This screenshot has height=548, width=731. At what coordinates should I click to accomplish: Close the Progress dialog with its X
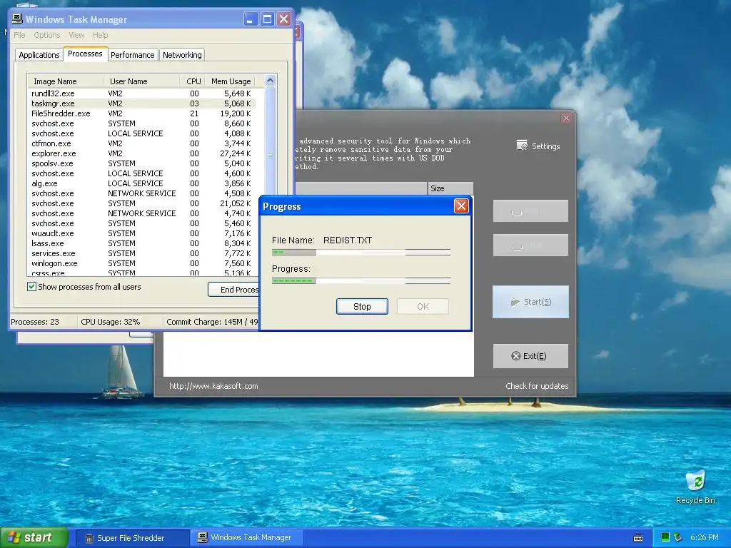461,206
